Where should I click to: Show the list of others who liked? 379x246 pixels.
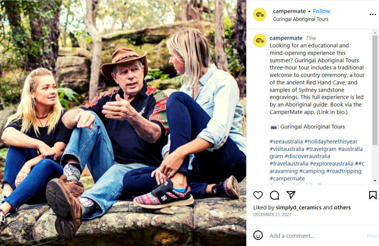pyautogui.click(x=342, y=207)
